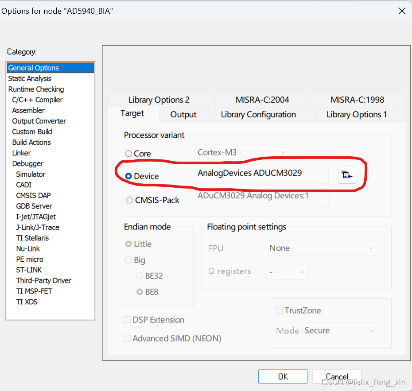Image resolution: width=412 pixels, height=391 pixels.
Task: Confirm settings with the OK button
Action: tap(283, 376)
